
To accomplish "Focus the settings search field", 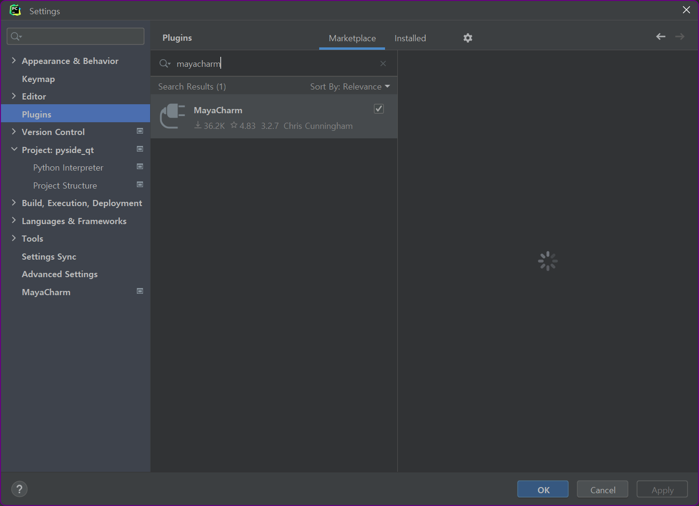I will [x=76, y=36].
